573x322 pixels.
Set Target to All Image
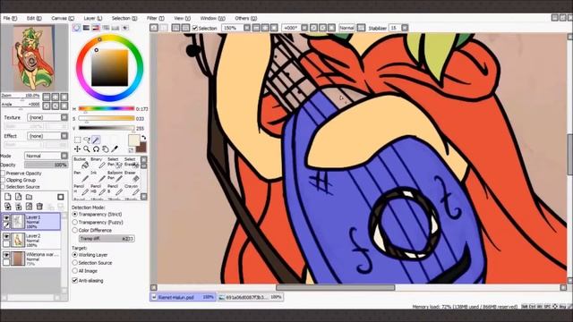[x=75, y=271]
